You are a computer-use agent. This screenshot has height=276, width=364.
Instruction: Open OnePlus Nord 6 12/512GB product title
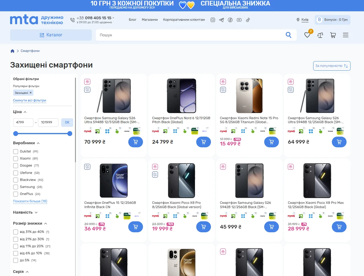(181, 120)
